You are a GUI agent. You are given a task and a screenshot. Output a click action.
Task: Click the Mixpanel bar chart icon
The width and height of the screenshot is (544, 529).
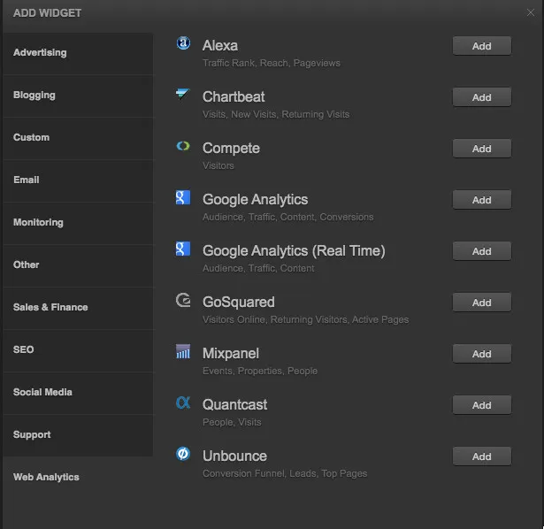point(183,351)
